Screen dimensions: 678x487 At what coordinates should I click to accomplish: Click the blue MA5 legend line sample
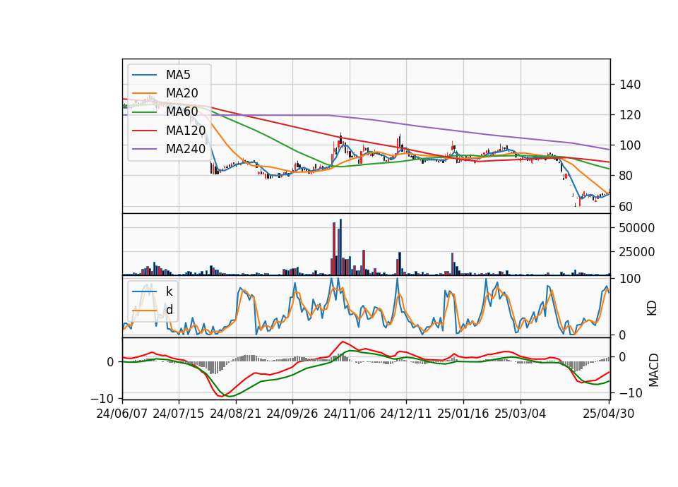[x=144, y=75]
